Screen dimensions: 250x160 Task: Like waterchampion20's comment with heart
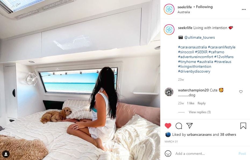[241, 92]
